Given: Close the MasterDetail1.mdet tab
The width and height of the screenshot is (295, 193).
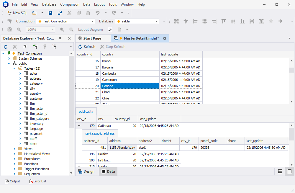Looking at the screenshot, I should click(x=164, y=38).
